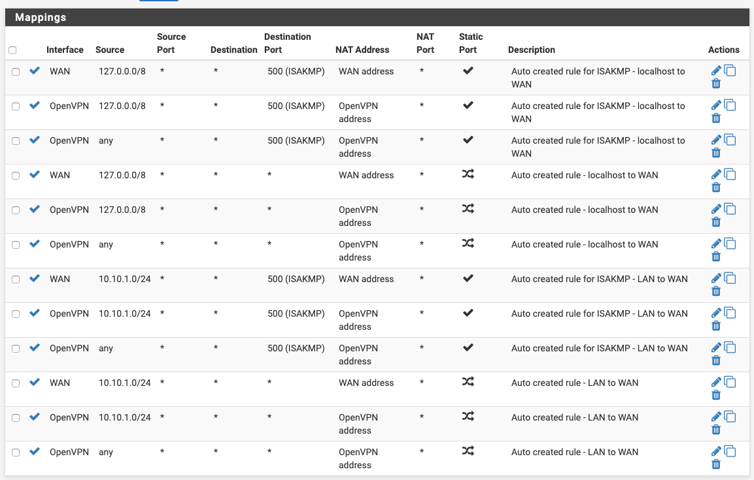Edit the OpenVPN 10.10.1.0/24 ISAKMP rule
Image resolution: width=754 pixels, height=480 pixels.
click(716, 313)
